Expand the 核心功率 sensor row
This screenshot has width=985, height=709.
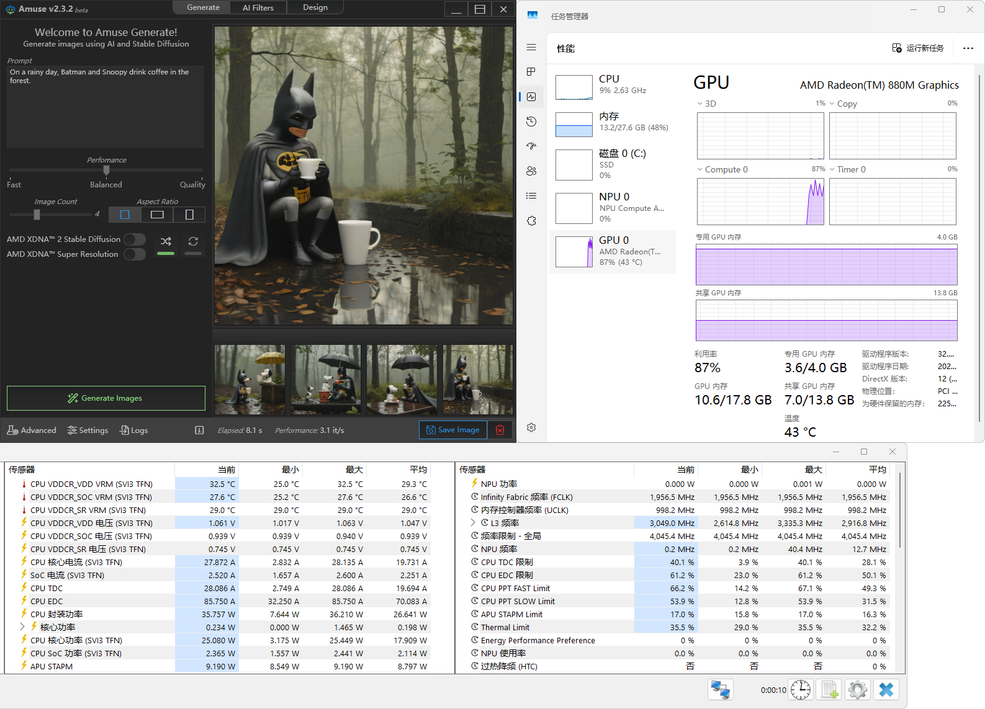coord(22,627)
